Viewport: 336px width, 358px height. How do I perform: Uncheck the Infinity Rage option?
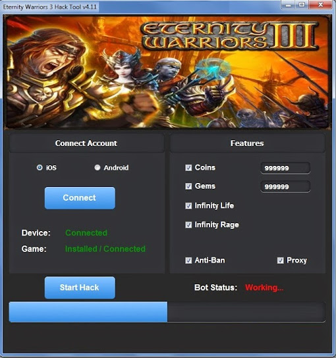coord(188,224)
